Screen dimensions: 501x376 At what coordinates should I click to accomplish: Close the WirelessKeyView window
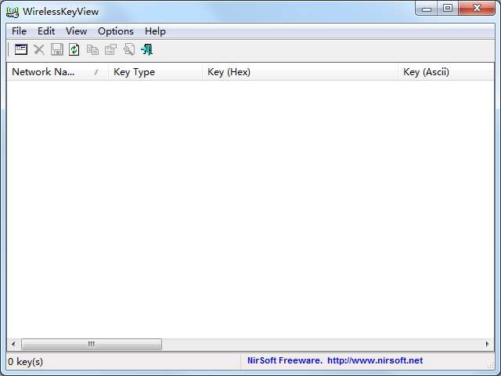[477, 8]
